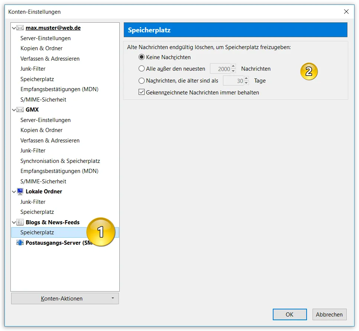Select the Nachrichten älter als days radio
Screen dimensions: 359x331
coord(142,81)
